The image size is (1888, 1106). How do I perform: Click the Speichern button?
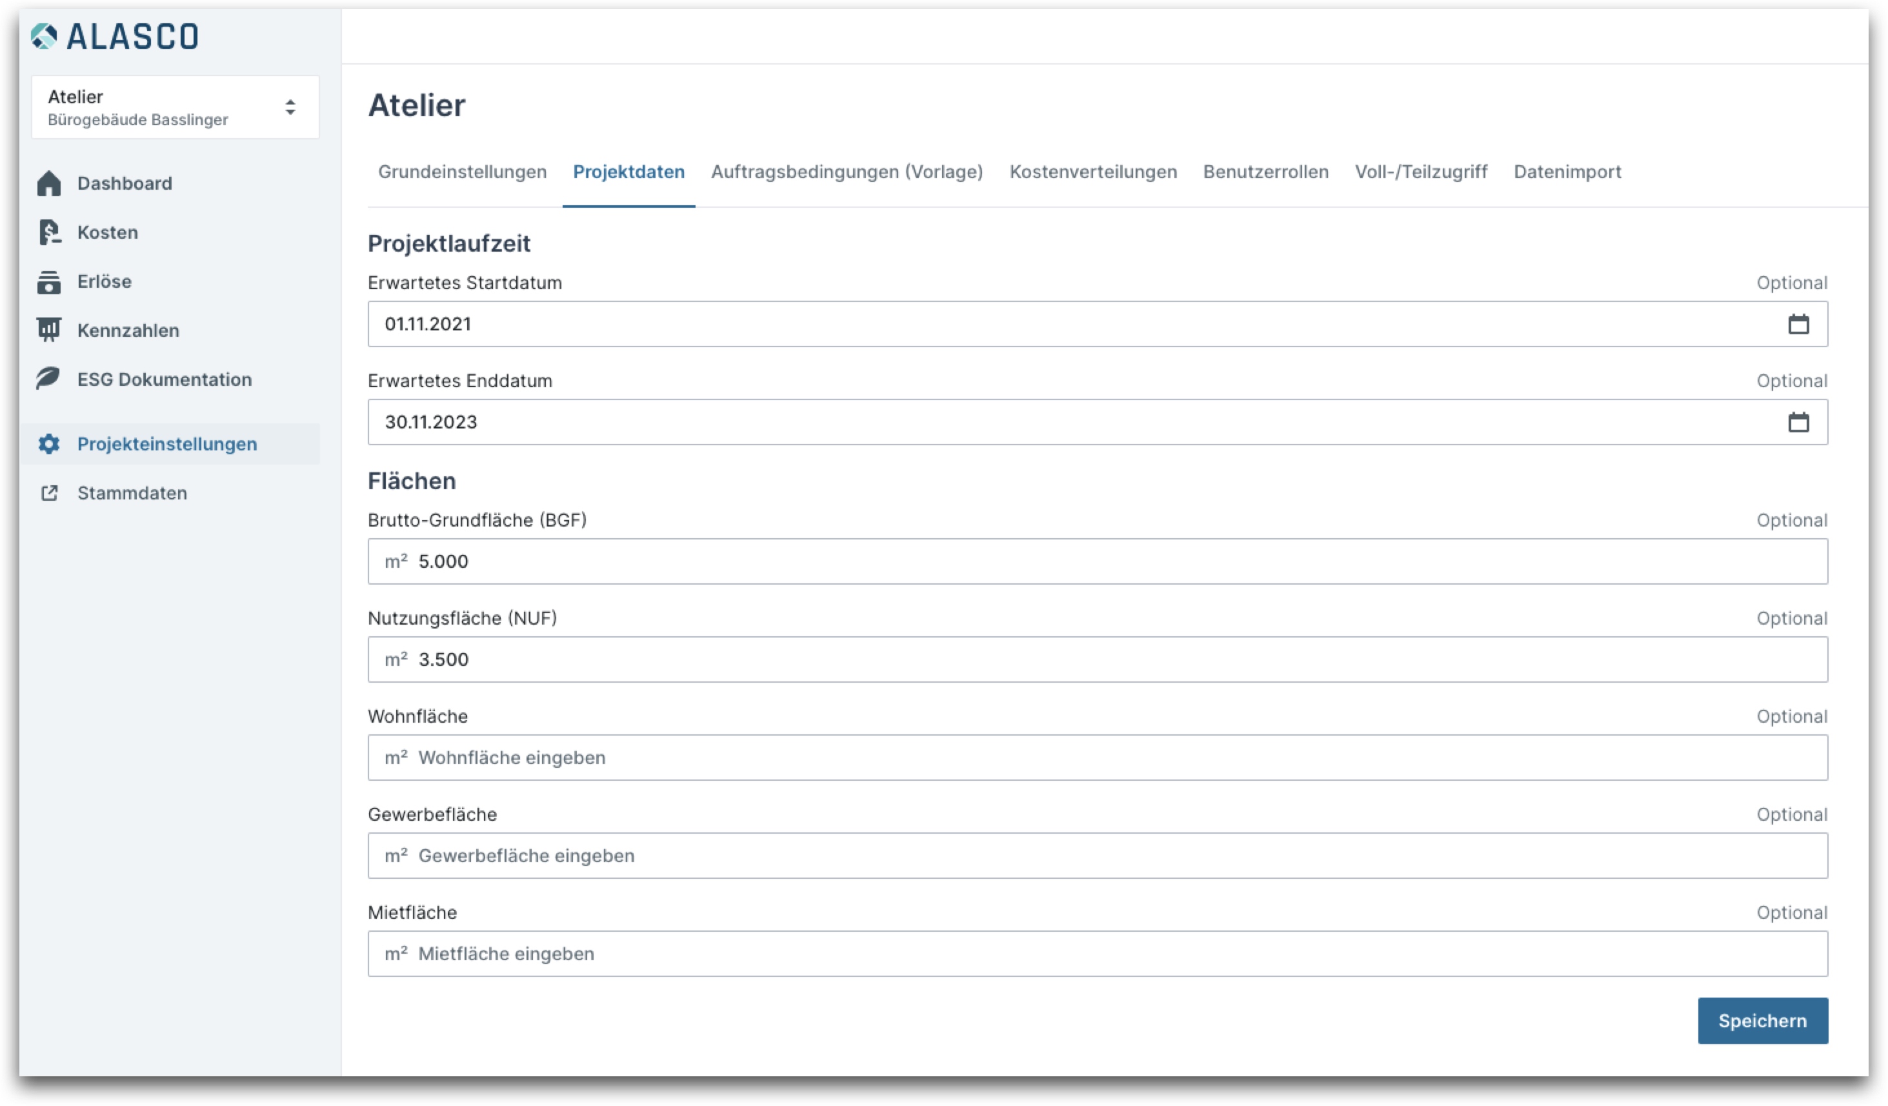point(1762,1021)
